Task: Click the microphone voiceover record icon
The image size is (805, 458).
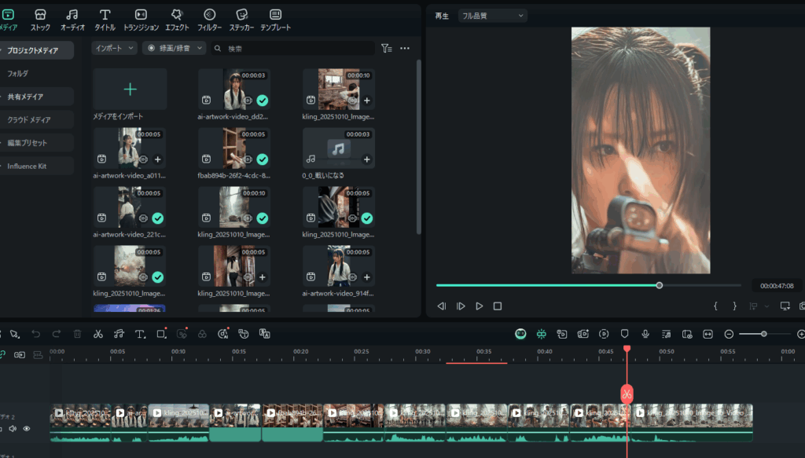Action: [645, 334]
